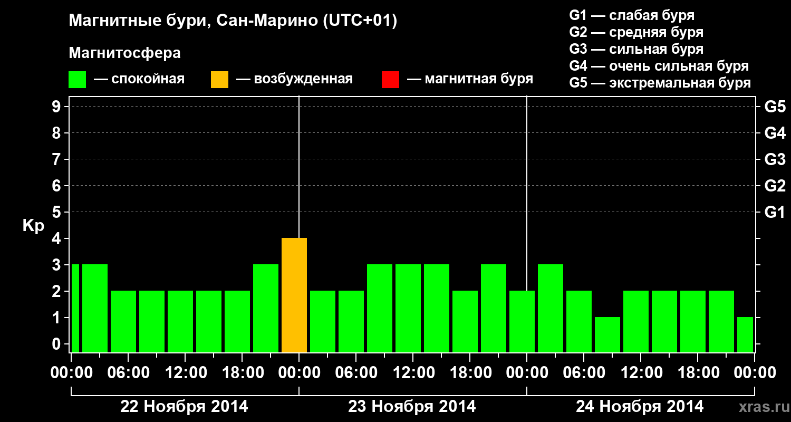Click the "G1 — слабая буря" legend line
The height and width of the screenshot is (422, 791).
pos(632,15)
